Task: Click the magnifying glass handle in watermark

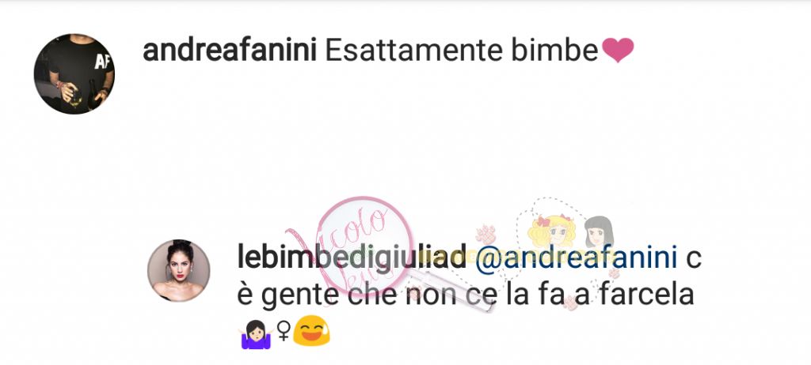Action: [x=454, y=290]
